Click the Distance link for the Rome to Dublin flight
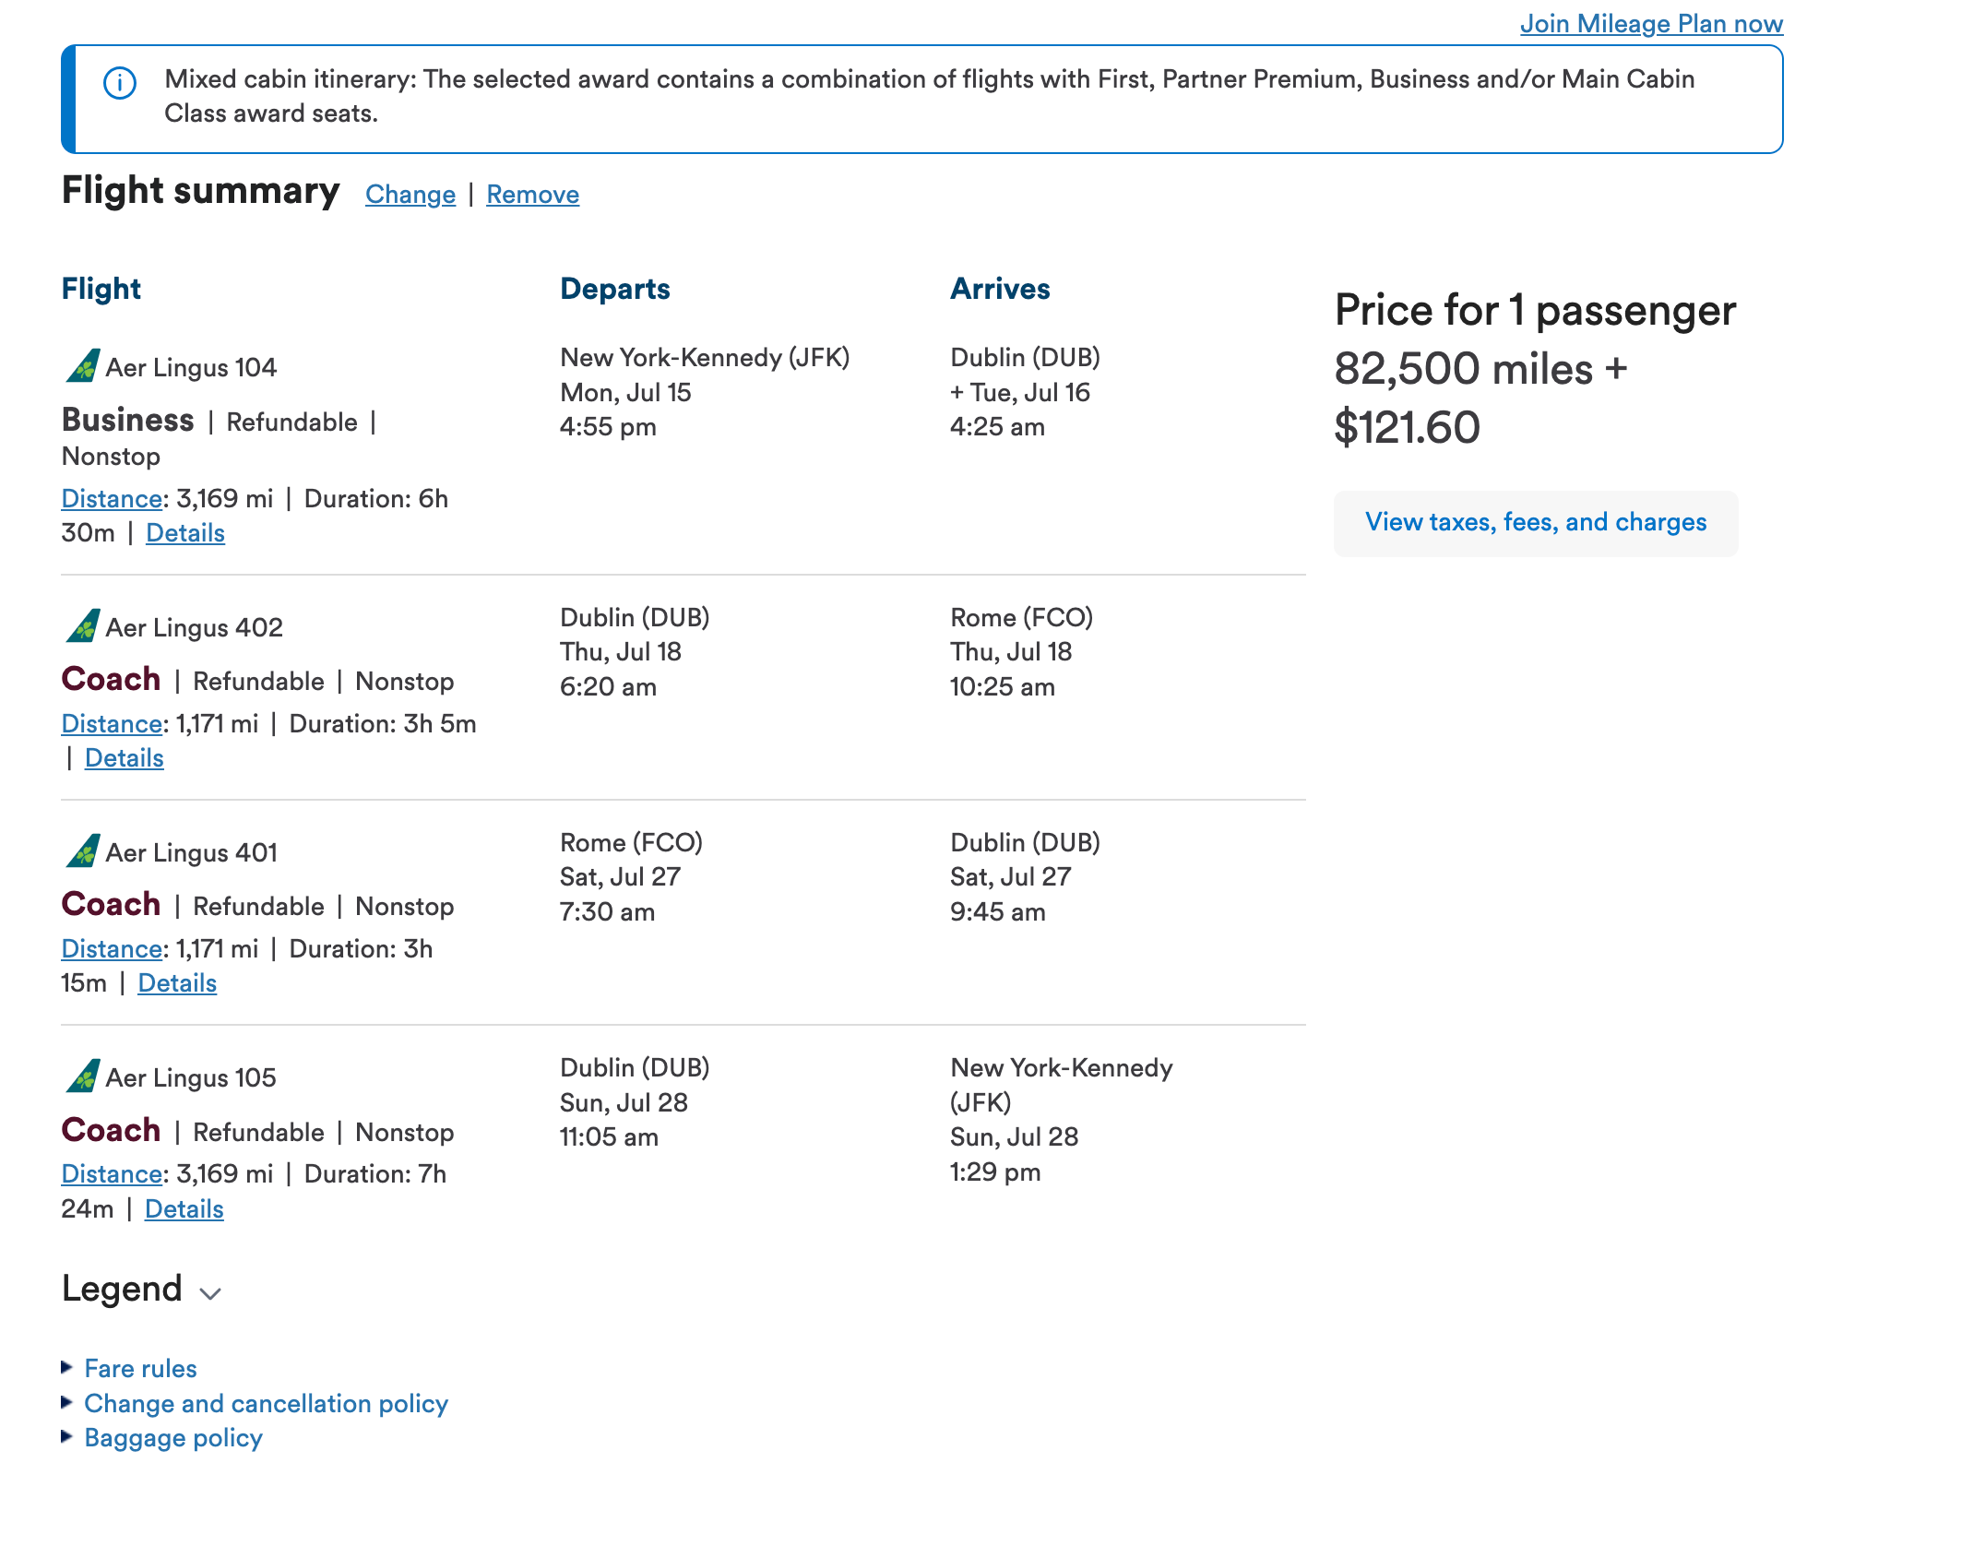Image resolution: width=1985 pixels, height=1546 pixels. click(112, 948)
